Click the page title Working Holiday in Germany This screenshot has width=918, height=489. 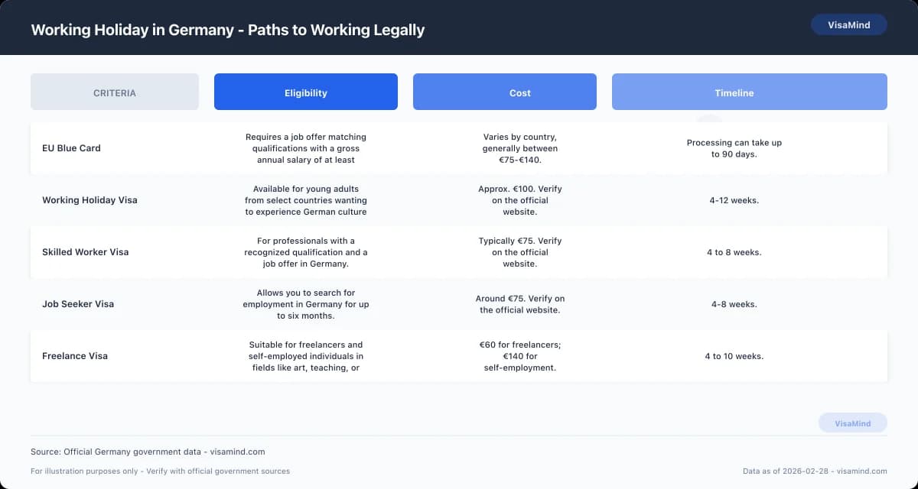tap(227, 30)
